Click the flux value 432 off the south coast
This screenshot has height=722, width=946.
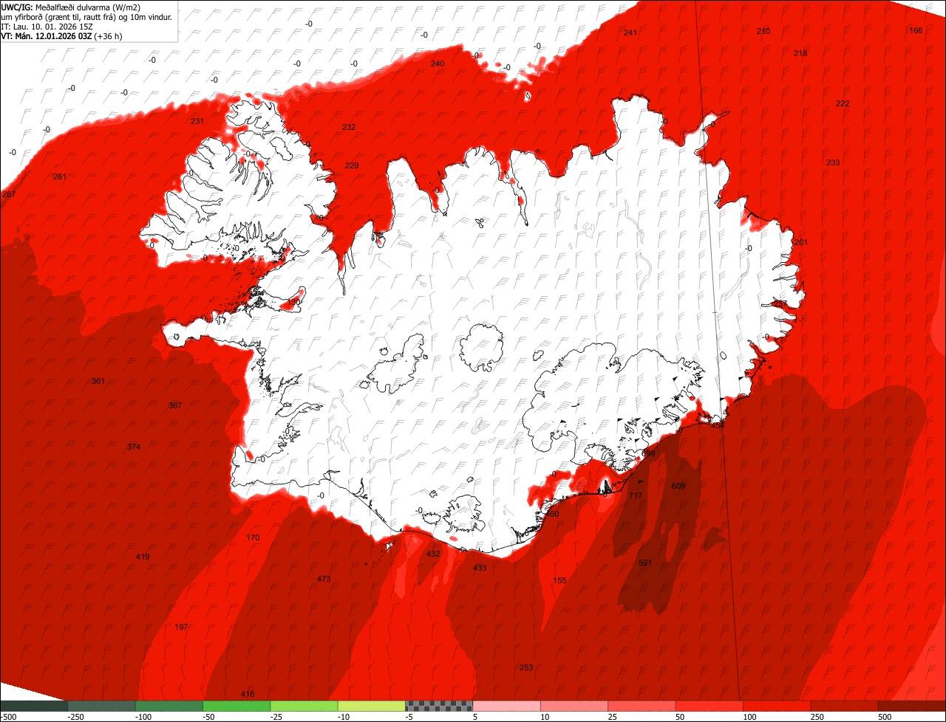(433, 554)
